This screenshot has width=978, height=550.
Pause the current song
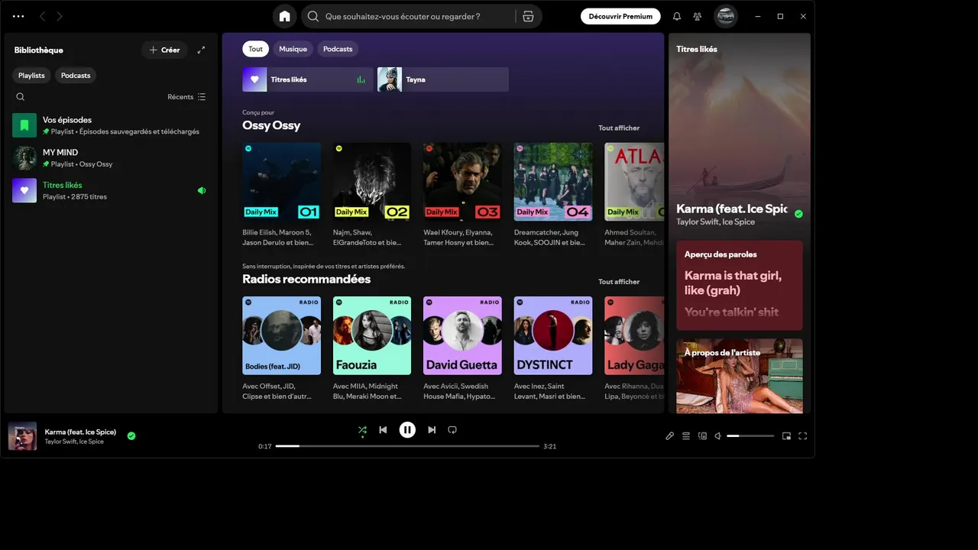click(407, 430)
